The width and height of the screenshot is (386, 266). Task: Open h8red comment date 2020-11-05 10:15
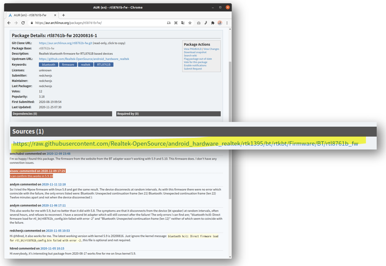click(52, 249)
